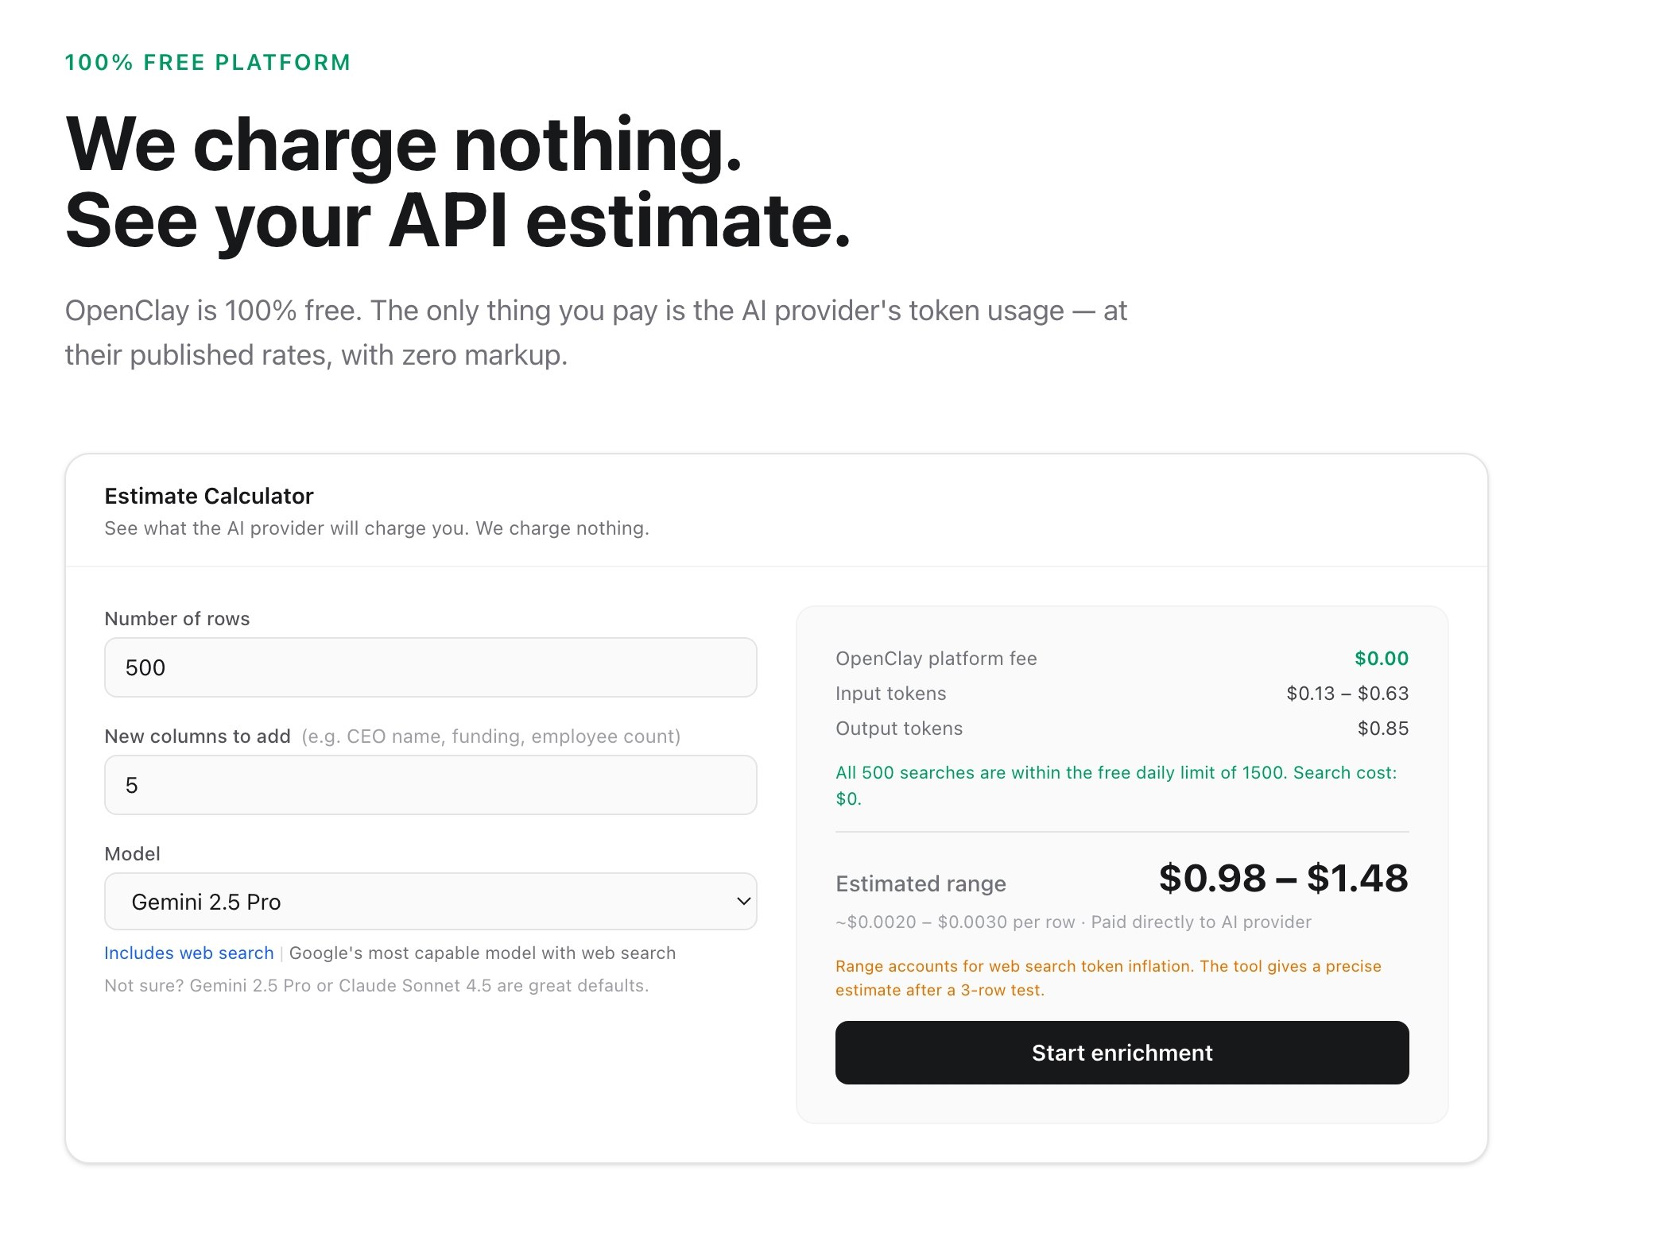Click the orange web search inflation note
Image resolution: width=1659 pixels, height=1237 pixels.
[x=1107, y=978]
